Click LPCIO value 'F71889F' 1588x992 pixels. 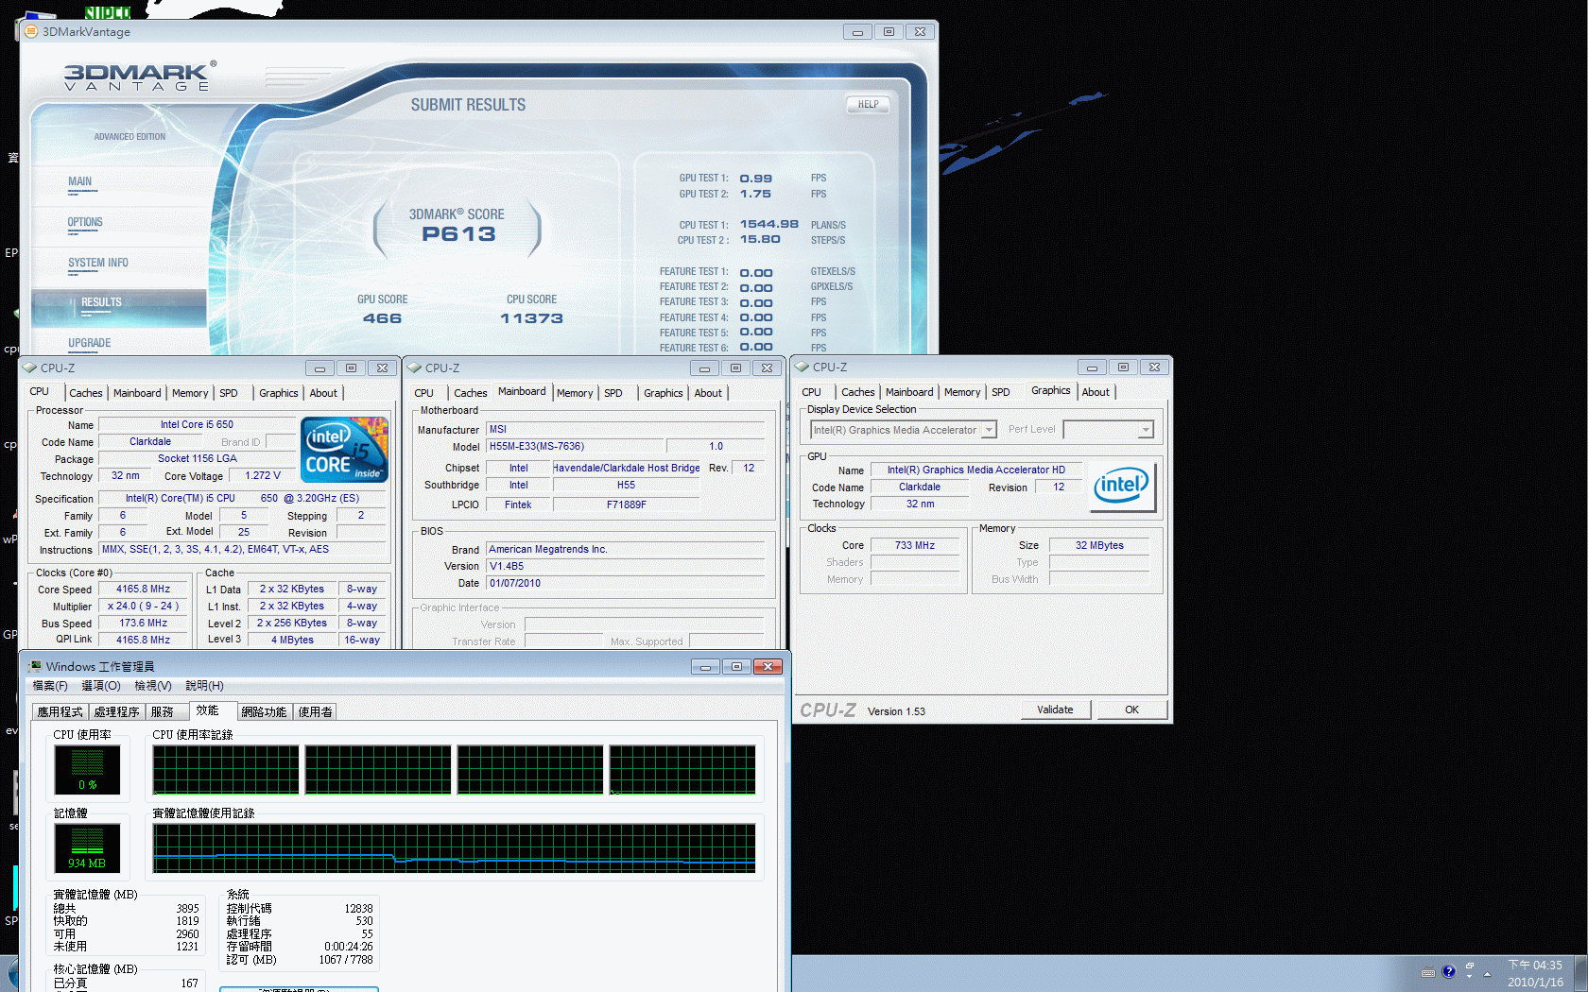tap(626, 505)
